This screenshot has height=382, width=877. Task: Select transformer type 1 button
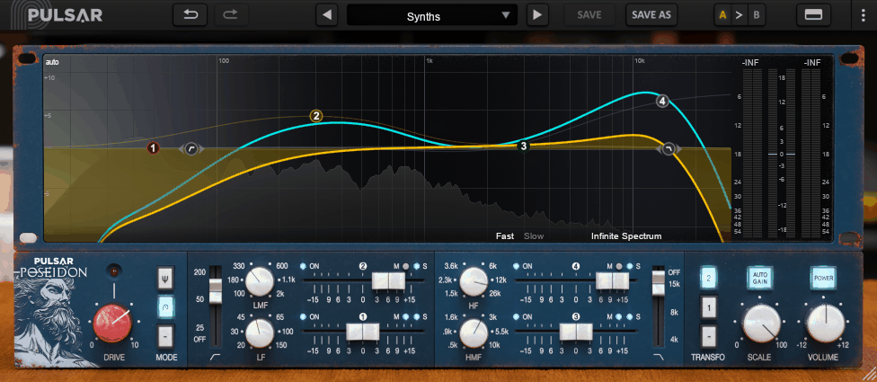pyautogui.click(x=708, y=307)
